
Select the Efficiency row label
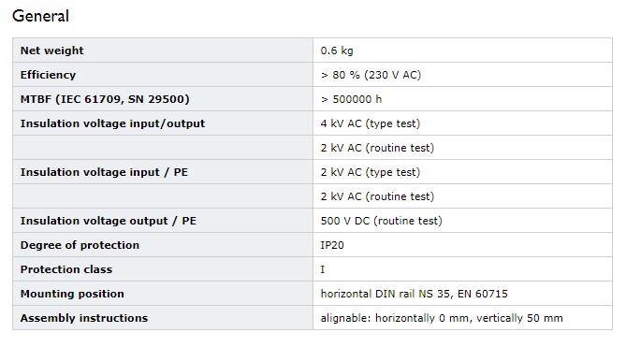pos(48,75)
